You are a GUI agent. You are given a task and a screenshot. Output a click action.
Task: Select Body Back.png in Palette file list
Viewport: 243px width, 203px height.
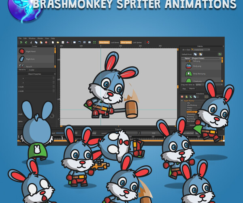pyautogui.click(x=201, y=73)
